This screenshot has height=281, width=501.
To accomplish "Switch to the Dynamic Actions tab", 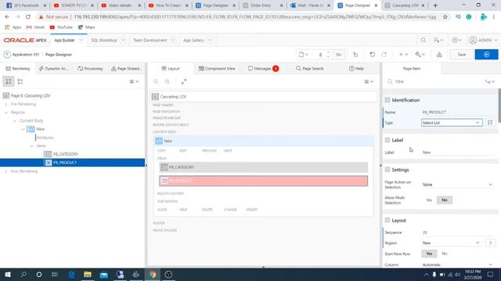I will point(54,69).
